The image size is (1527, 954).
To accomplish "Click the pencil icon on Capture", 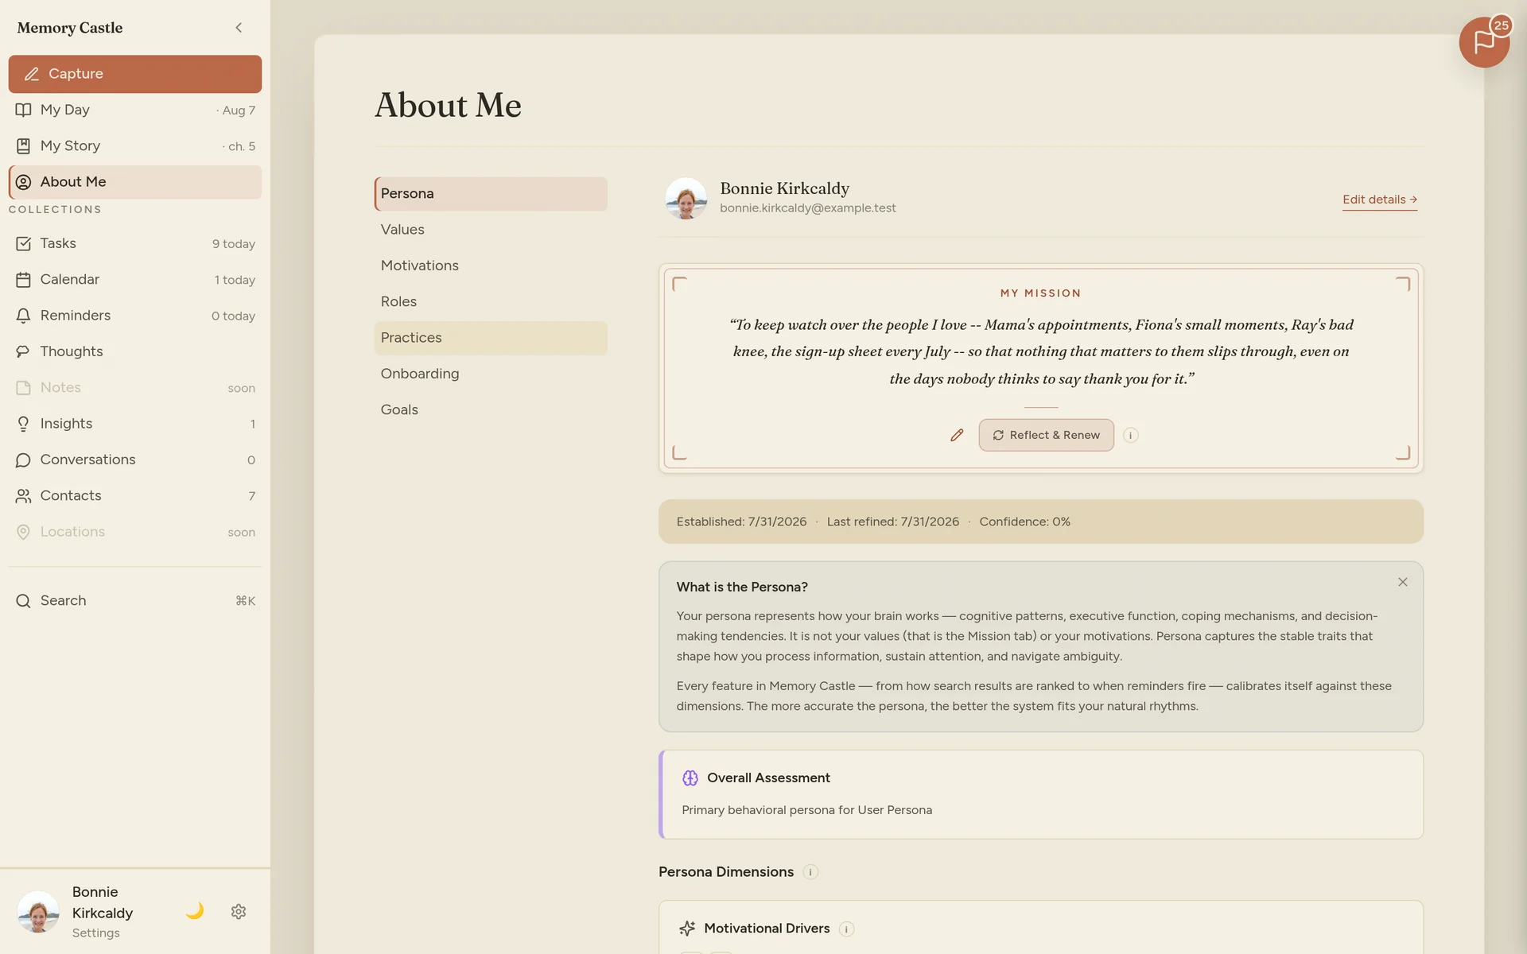I will (x=32, y=74).
